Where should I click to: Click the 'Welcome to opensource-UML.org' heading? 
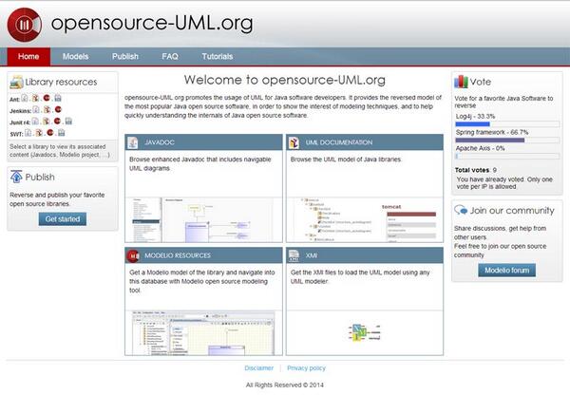285,80
